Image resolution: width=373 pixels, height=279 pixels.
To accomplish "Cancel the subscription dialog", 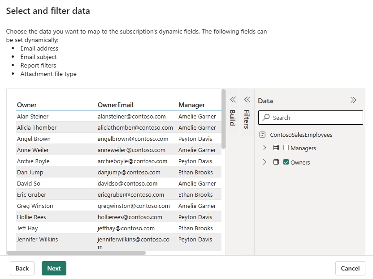I will pyautogui.click(x=350, y=268).
